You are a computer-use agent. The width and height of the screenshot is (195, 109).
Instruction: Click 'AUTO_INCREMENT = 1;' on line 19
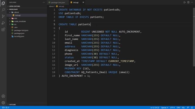[76, 76]
